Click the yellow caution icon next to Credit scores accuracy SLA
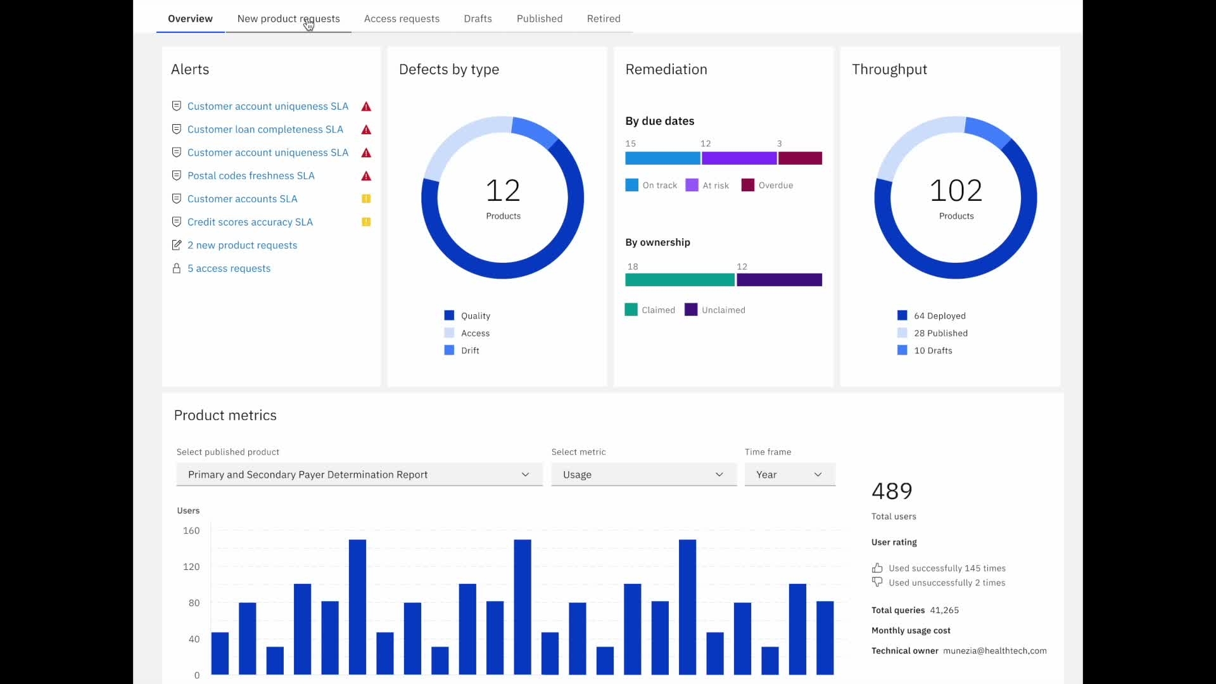This screenshot has width=1216, height=684. 366,222
